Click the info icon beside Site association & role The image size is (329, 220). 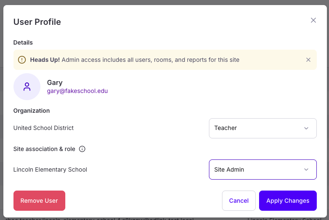pos(82,149)
